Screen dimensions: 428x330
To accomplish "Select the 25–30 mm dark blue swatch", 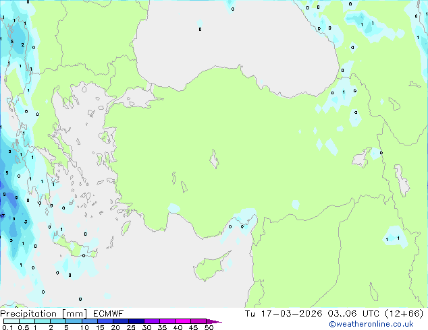I will coord(136,321).
